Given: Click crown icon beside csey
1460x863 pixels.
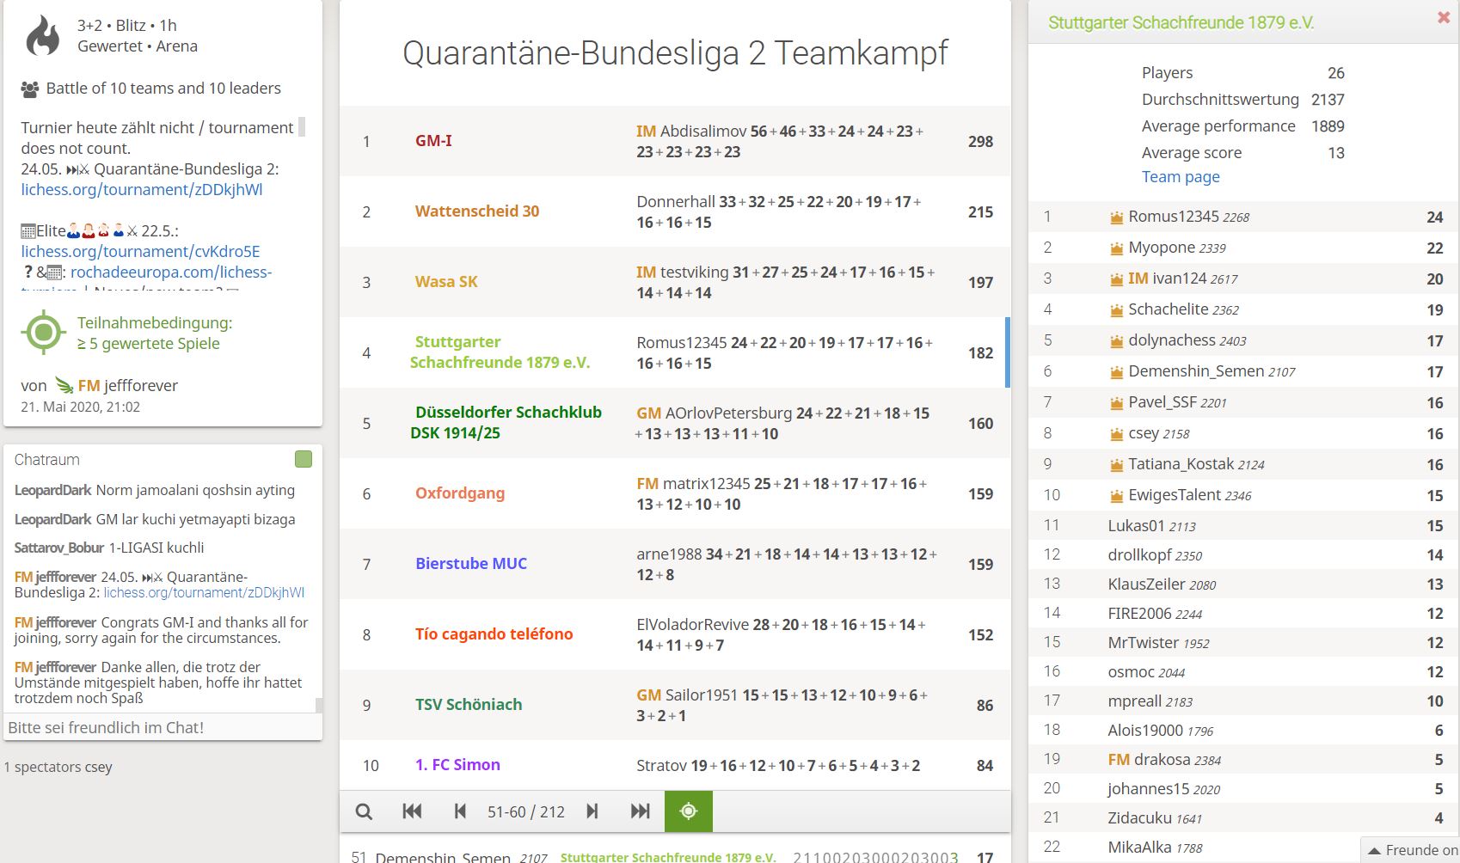Looking at the screenshot, I should tap(1116, 434).
